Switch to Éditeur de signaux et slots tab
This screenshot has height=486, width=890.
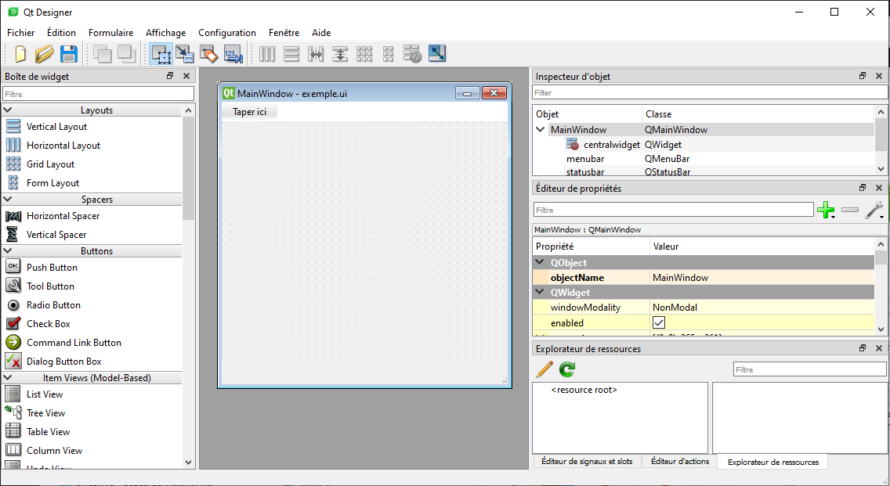[587, 461]
